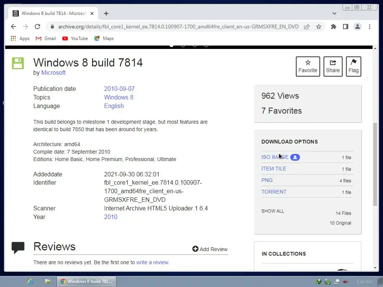Image resolution: width=383 pixels, height=287 pixels.
Task: Click the blue ISO download arrow icon
Action: (x=295, y=157)
